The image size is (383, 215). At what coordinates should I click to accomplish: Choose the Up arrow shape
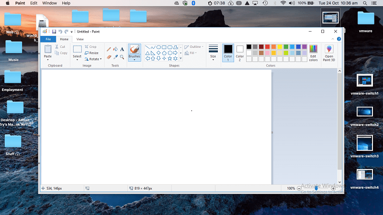click(x=153, y=58)
